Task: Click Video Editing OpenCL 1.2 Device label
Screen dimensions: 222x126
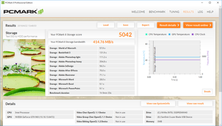Action: [92, 122]
